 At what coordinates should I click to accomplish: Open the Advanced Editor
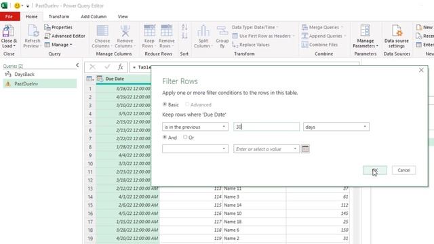click(x=65, y=36)
